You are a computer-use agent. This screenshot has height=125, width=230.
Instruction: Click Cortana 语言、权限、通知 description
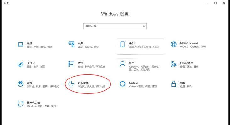pos(143,87)
